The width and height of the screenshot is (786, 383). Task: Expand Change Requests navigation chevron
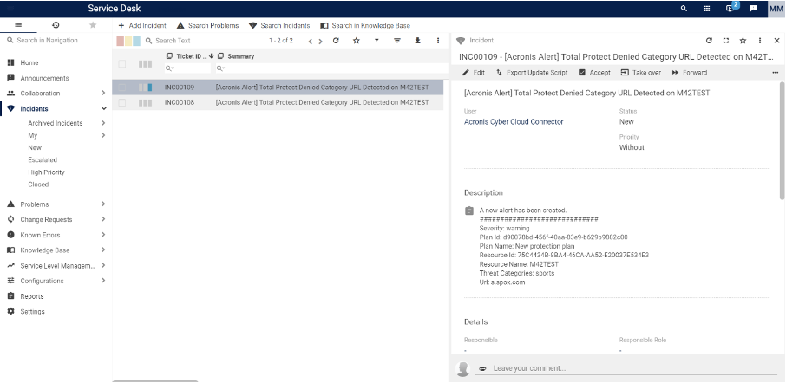[103, 219]
